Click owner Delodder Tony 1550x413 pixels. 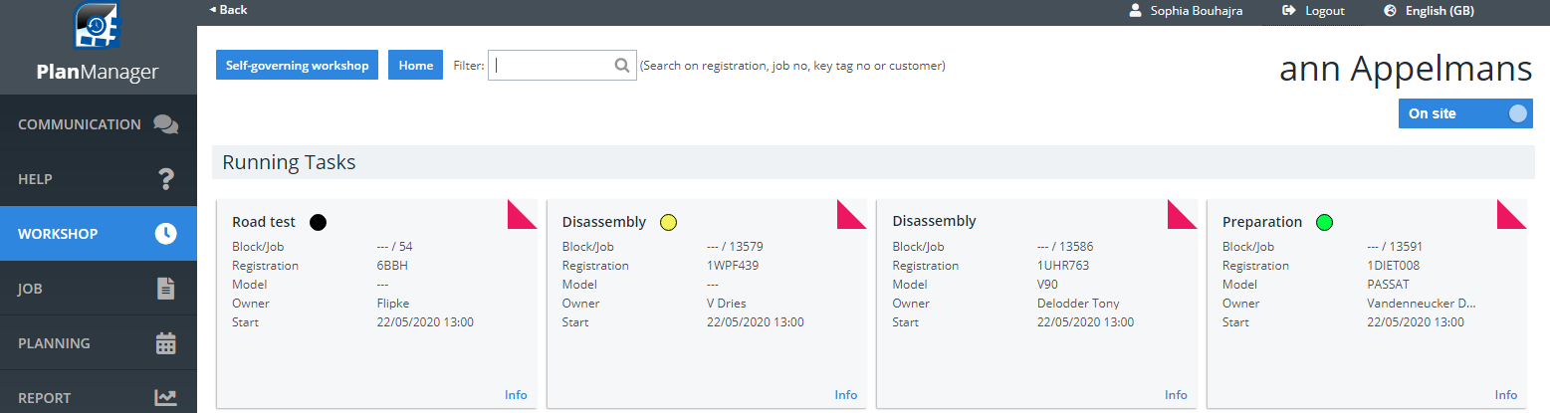(1079, 304)
